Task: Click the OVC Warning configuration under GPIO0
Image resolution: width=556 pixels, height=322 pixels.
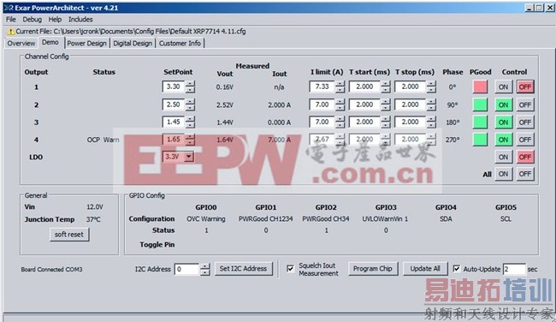Action: [x=206, y=219]
